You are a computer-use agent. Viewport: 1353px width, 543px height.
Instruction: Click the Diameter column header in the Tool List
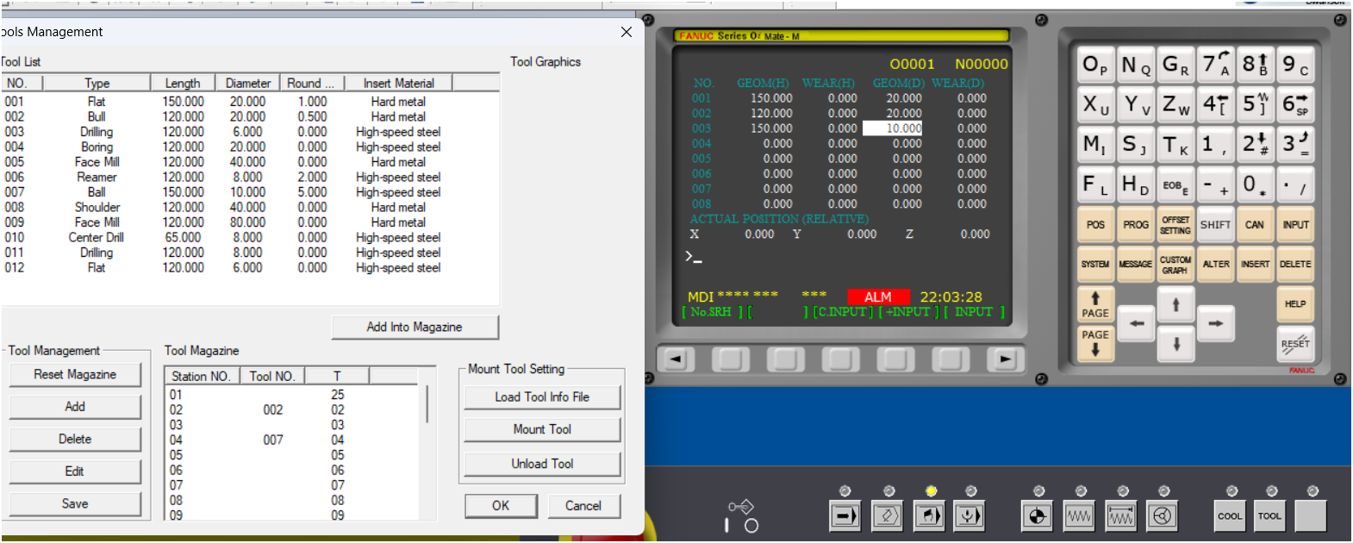(248, 84)
